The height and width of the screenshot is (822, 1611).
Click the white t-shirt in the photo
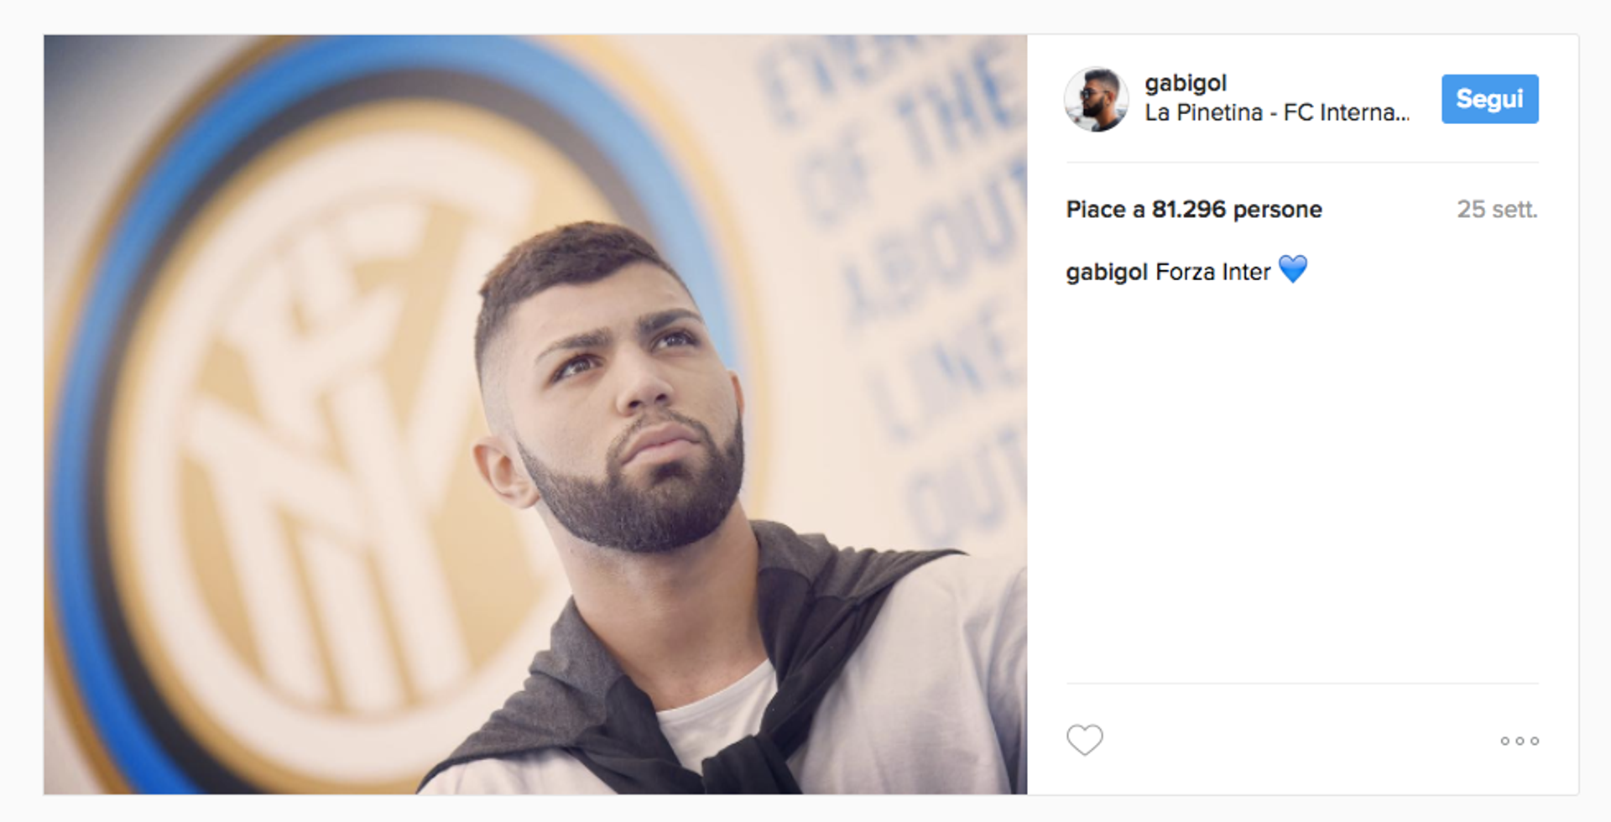point(722,713)
